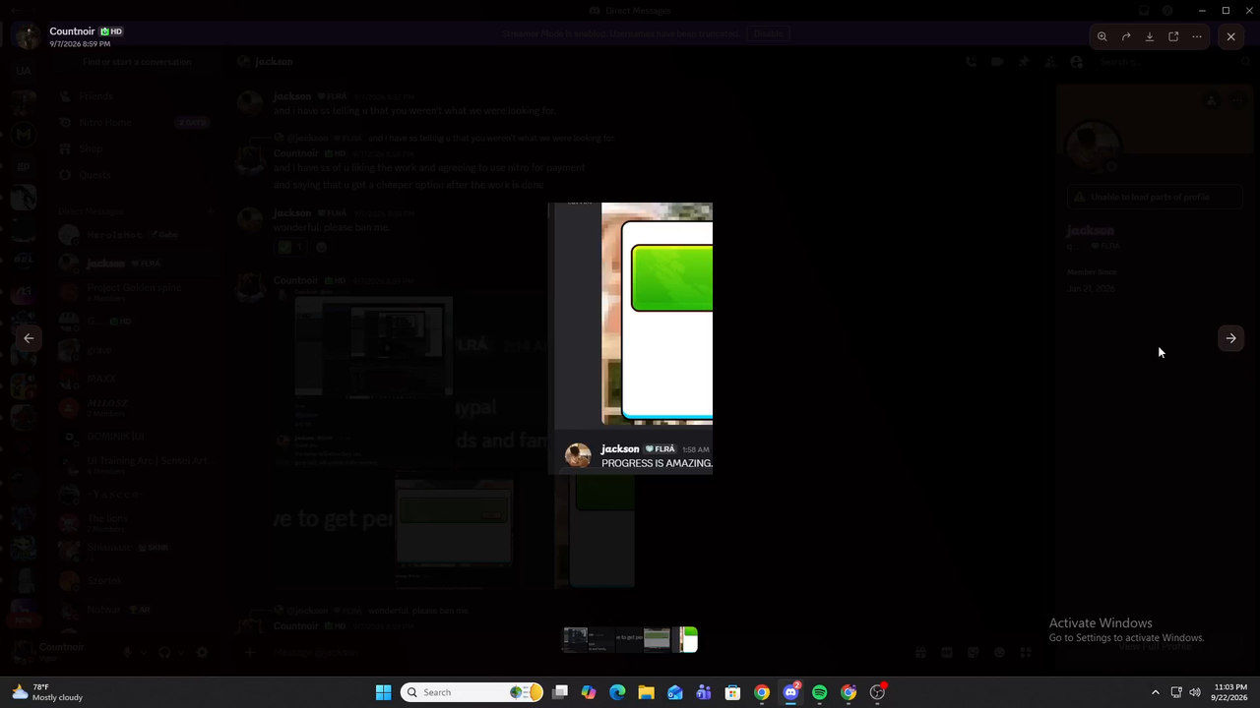Open Outlook from the taskbar

675,692
